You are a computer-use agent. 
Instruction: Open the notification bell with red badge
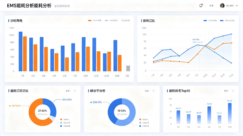click(201, 6)
